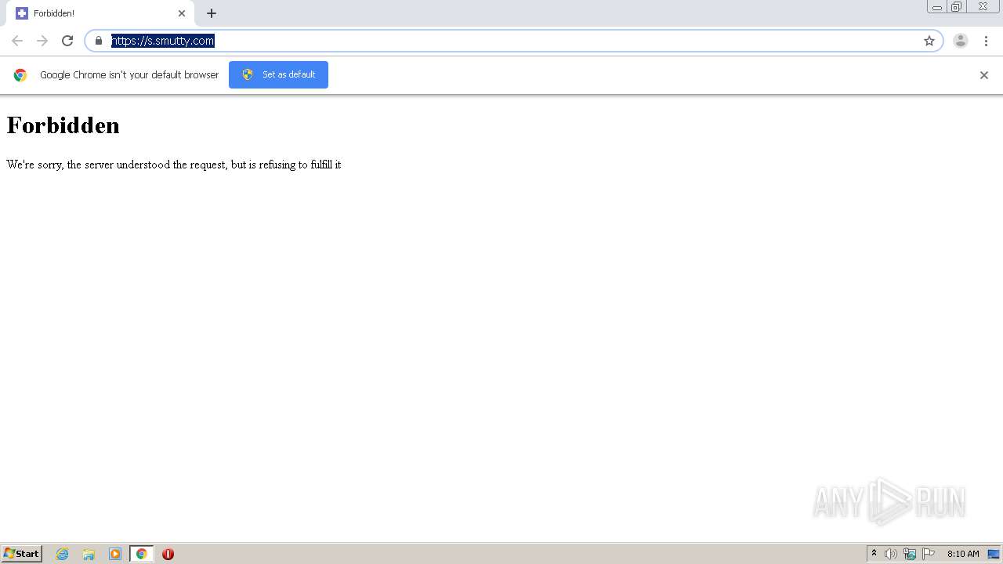The width and height of the screenshot is (1003, 564).
Task: Click the Chrome logo in the infobar
Action: [x=20, y=75]
